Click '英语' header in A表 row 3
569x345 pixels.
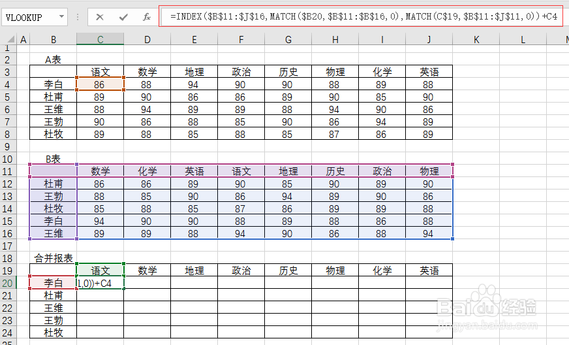(429, 72)
